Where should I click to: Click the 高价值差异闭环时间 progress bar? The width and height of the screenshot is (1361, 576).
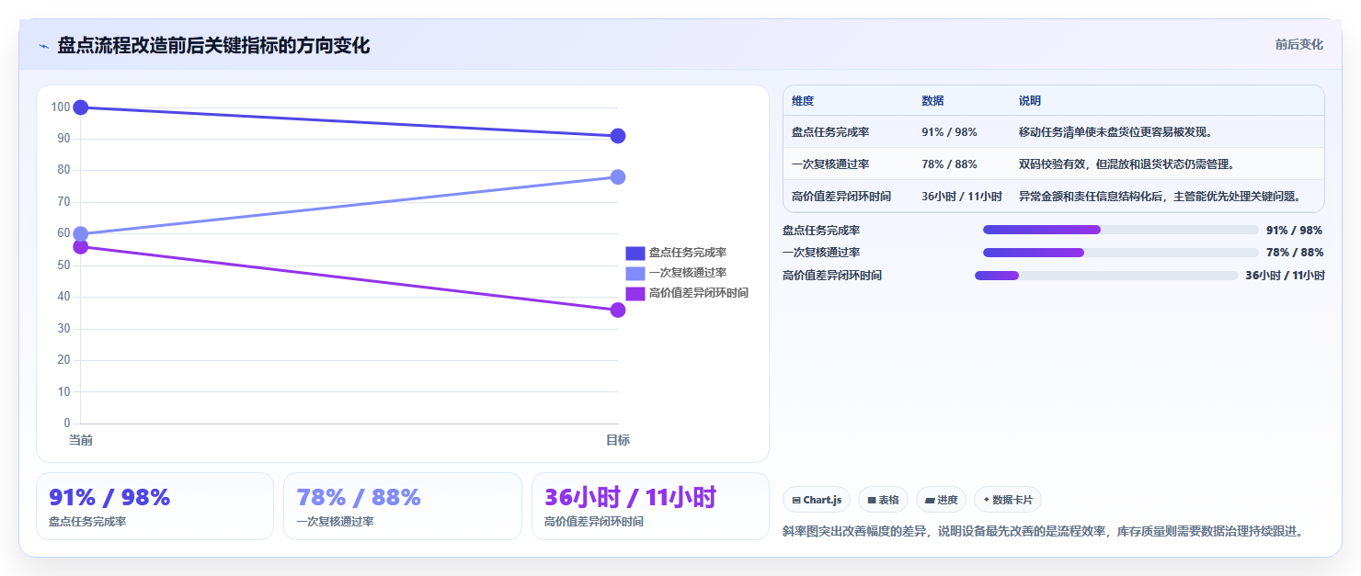pyautogui.click(x=1106, y=276)
